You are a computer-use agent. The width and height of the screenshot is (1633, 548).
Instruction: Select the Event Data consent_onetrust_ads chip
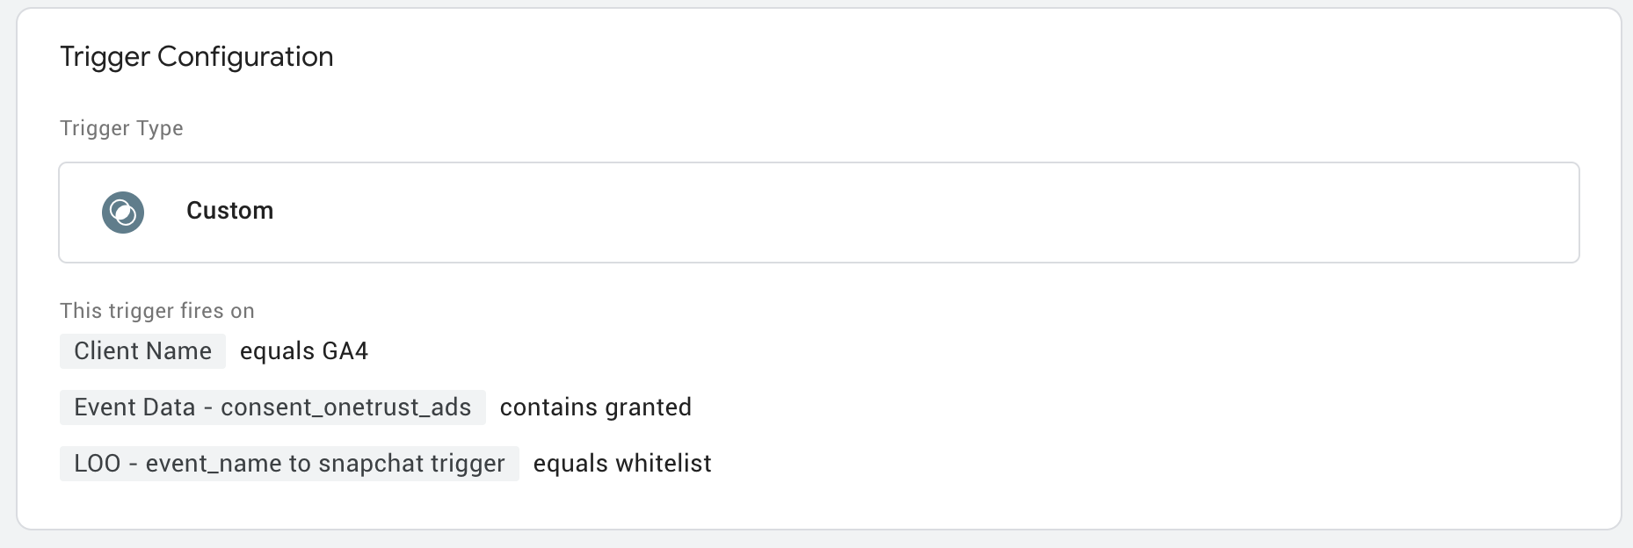272,407
